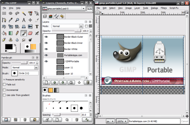The width and height of the screenshot is (190, 125).
Task: Select the Text tool
Action: [37, 27]
